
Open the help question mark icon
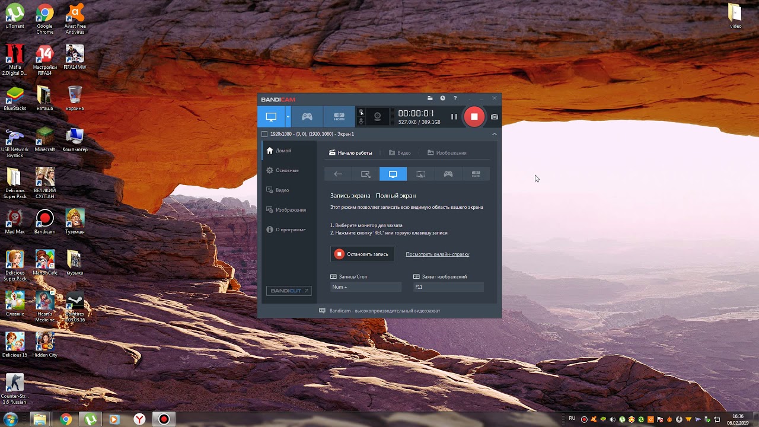click(455, 98)
